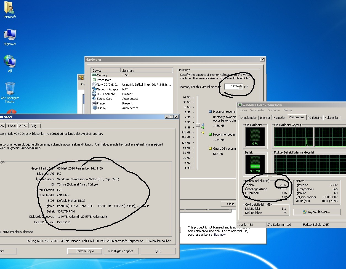Open the Microsoft user folder desktop icon
Image resolution: width=346 pixels, height=269 pixels.
point(10,8)
